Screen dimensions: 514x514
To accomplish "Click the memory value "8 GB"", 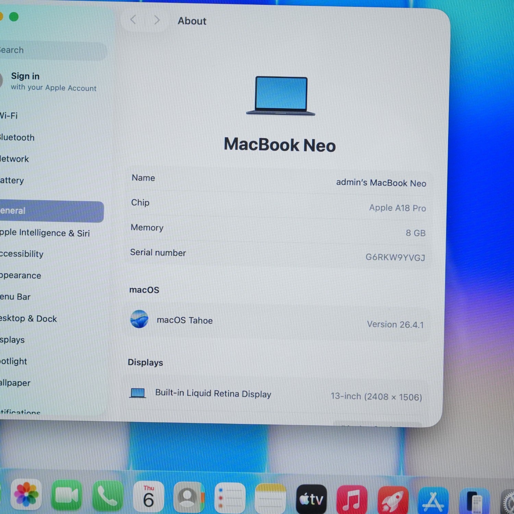I will coord(416,233).
